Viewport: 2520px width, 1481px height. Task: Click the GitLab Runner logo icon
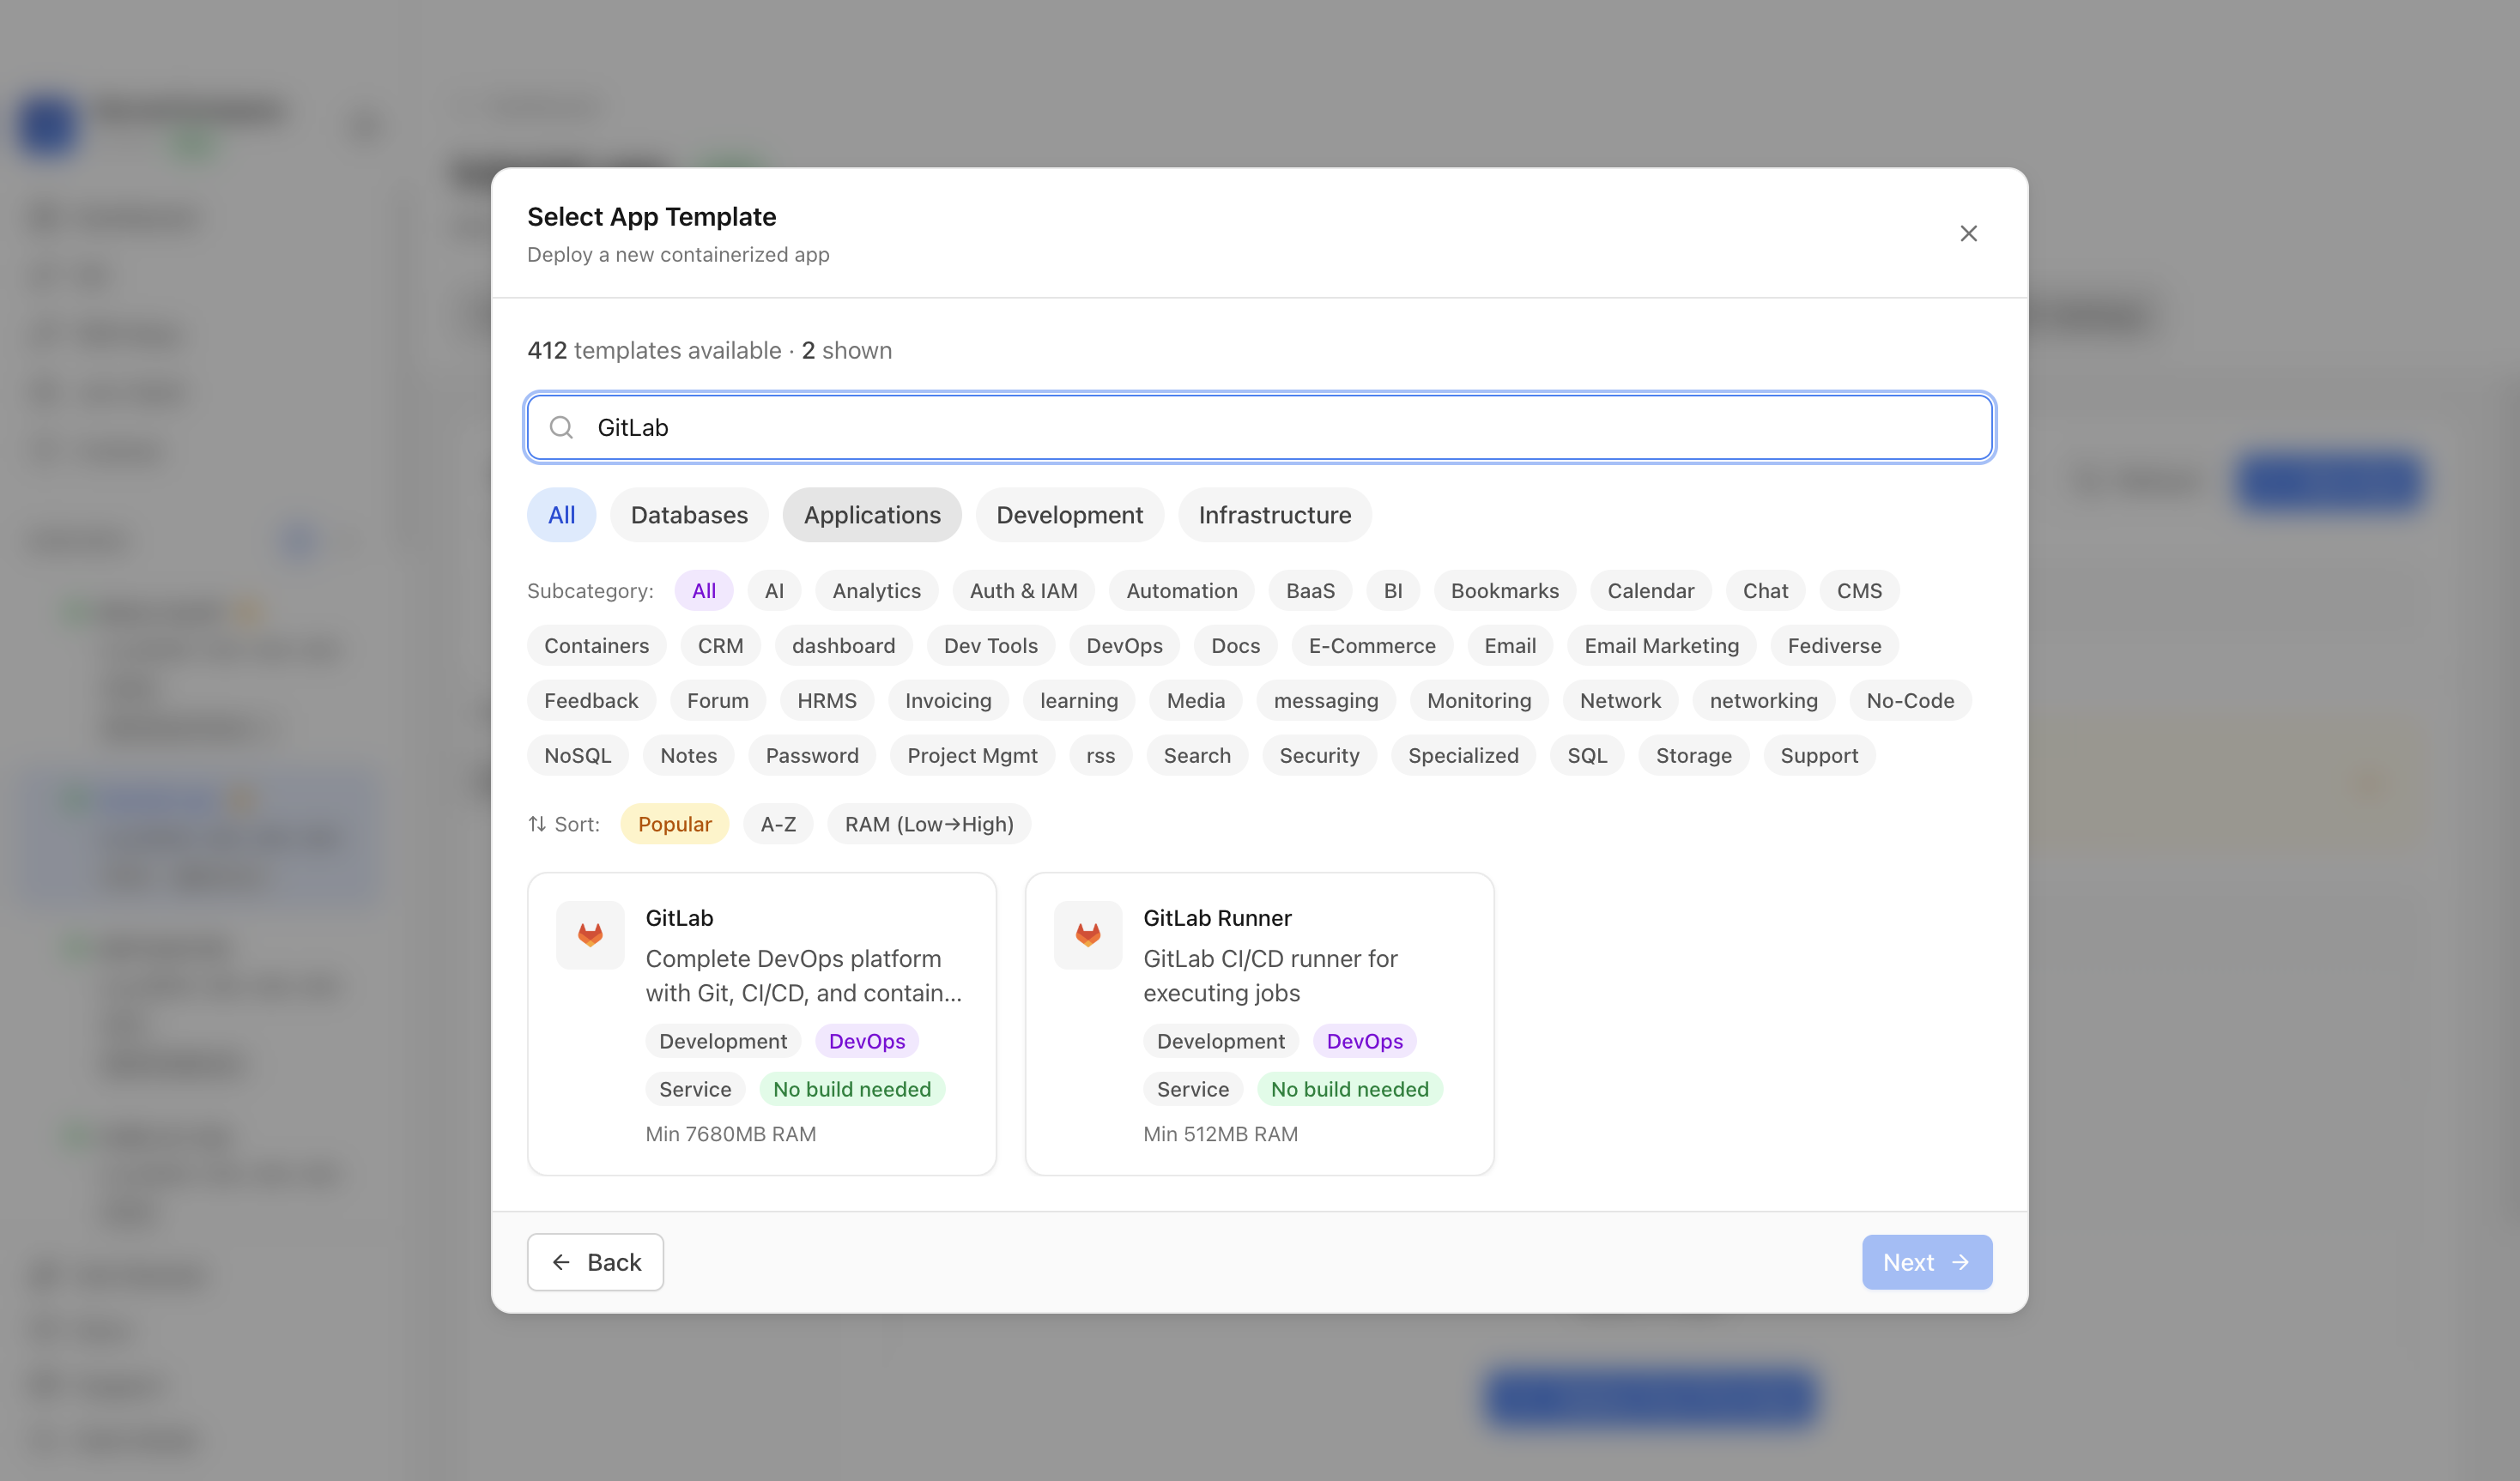pos(1088,935)
